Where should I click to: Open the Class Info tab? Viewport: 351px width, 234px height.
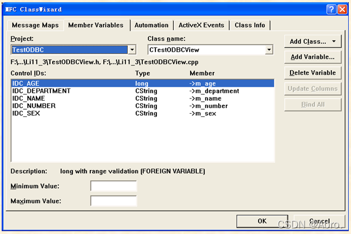coord(250,25)
